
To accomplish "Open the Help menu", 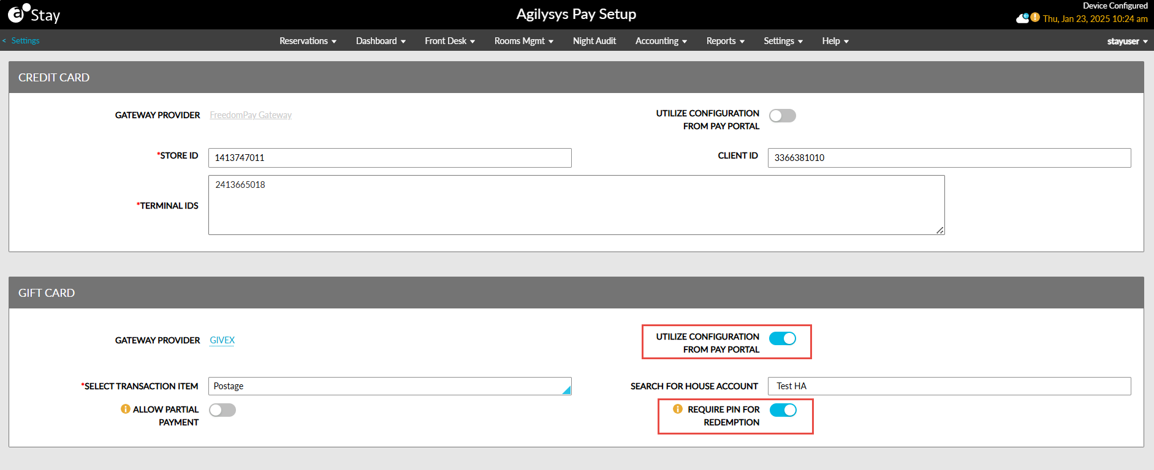I will [x=835, y=41].
